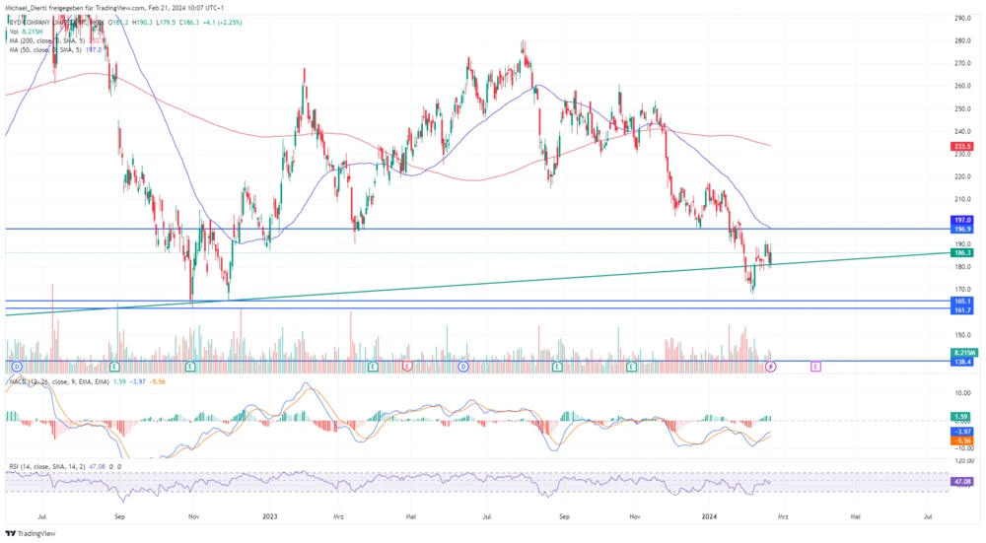The width and height of the screenshot is (986, 543).
Task: Select the MACD indicator legend
Action: tap(49, 380)
